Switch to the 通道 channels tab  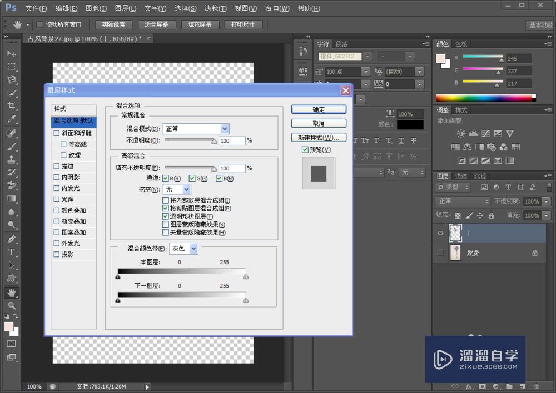click(461, 177)
